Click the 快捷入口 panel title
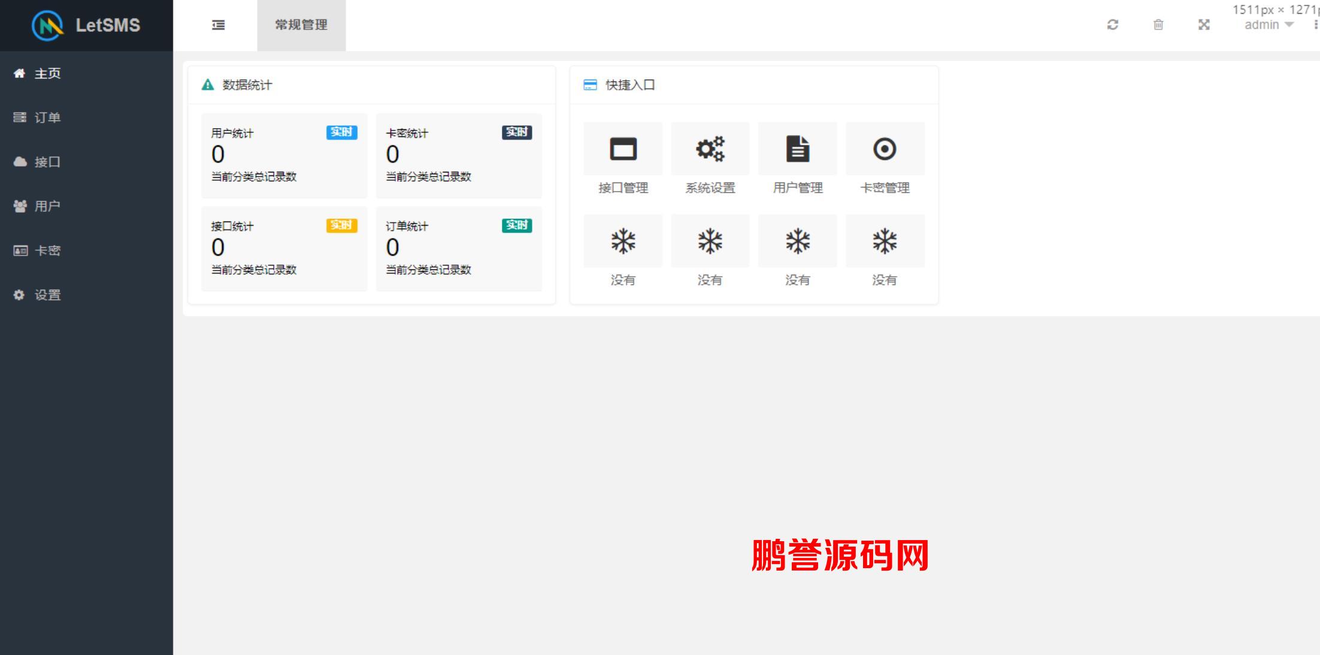Screen dimensions: 1320x655 point(630,84)
